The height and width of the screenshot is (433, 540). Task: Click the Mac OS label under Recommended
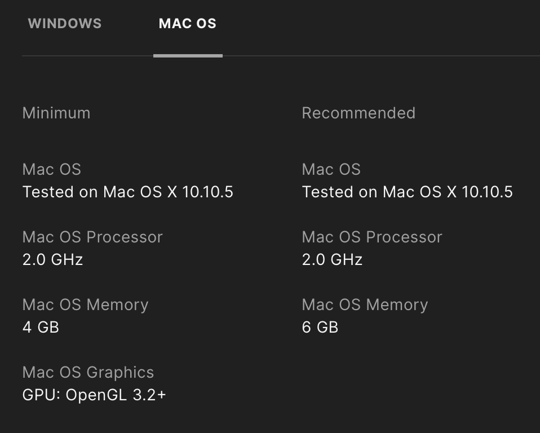pyautogui.click(x=331, y=170)
